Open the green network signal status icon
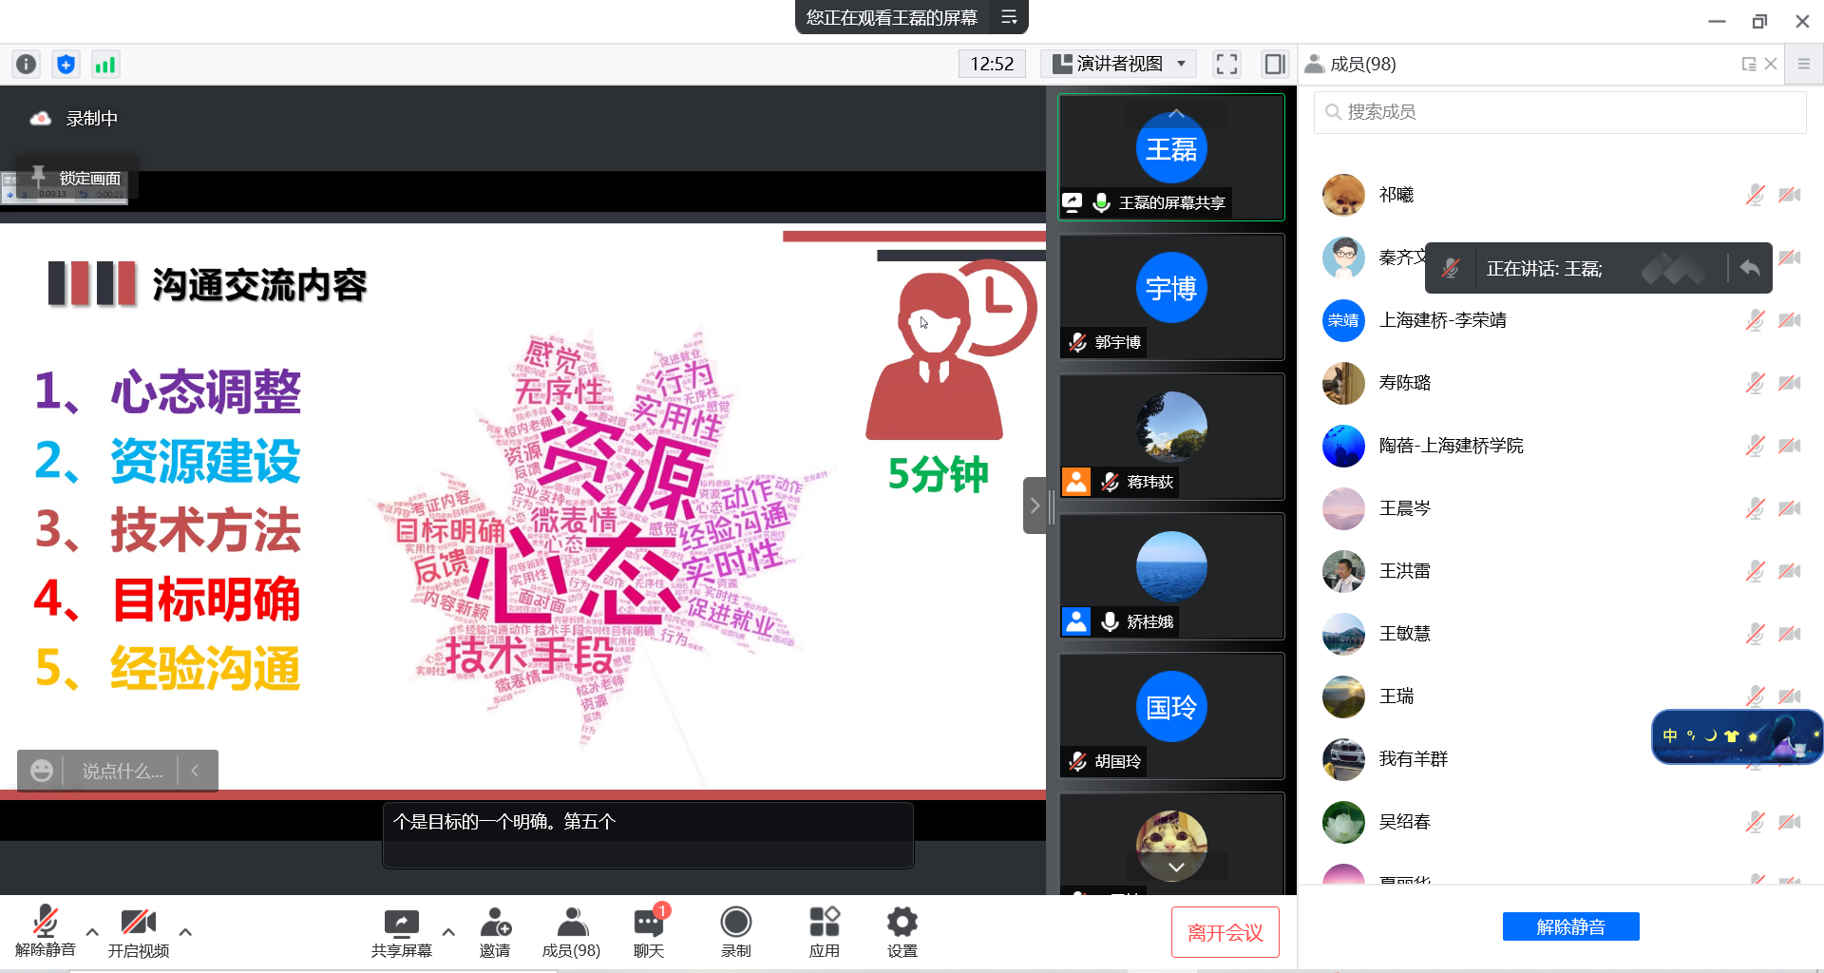The image size is (1824, 973). [x=104, y=64]
